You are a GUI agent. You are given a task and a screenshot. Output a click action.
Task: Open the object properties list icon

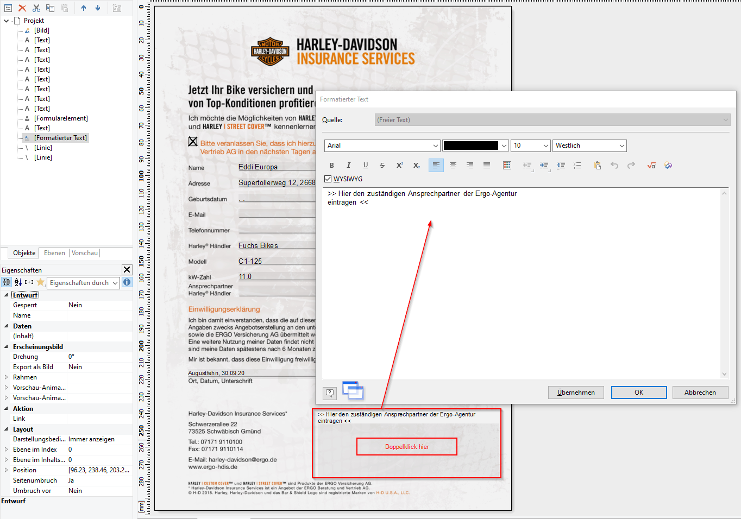pyautogui.click(x=8, y=8)
